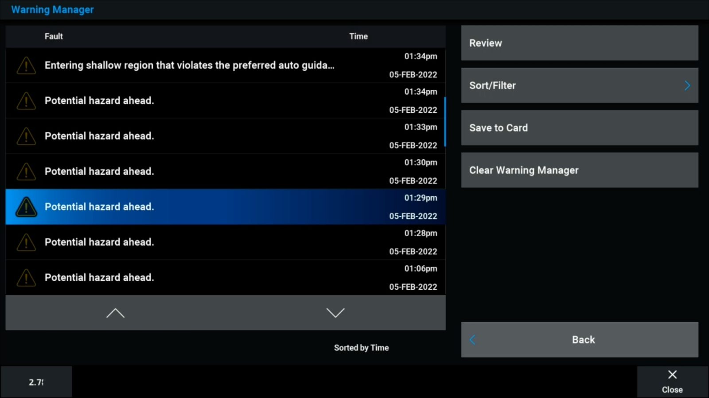
Task: Click warning triangle on the 01:06pm hazard row
Action: (x=26, y=278)
